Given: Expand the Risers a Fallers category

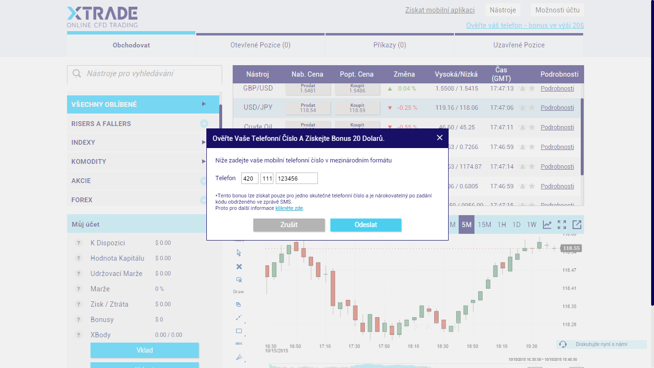Looking at the screenshot, I should click(204, 124).
